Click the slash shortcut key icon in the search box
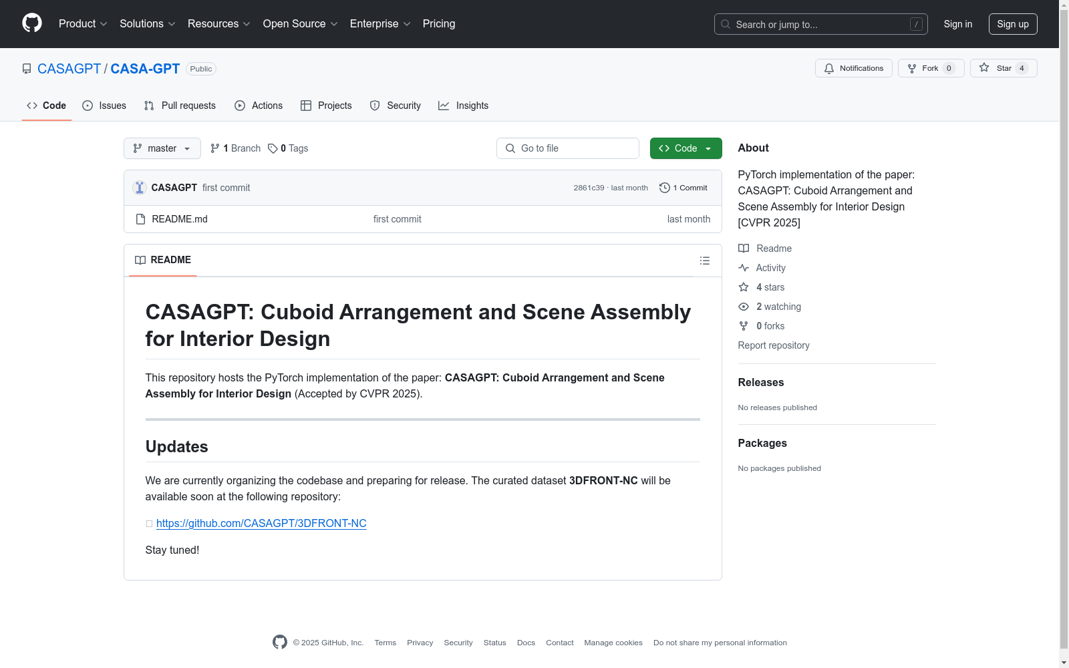Screen dimensions: 1069x668 (916, 24)
